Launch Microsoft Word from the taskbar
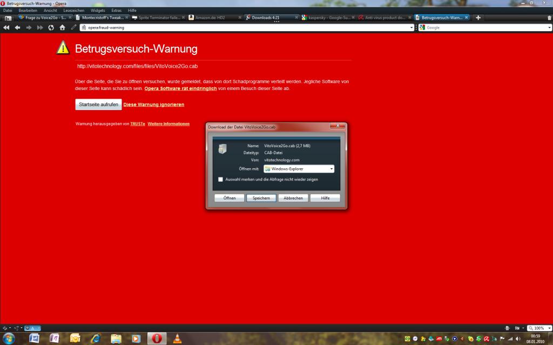 tap(34, 339)
